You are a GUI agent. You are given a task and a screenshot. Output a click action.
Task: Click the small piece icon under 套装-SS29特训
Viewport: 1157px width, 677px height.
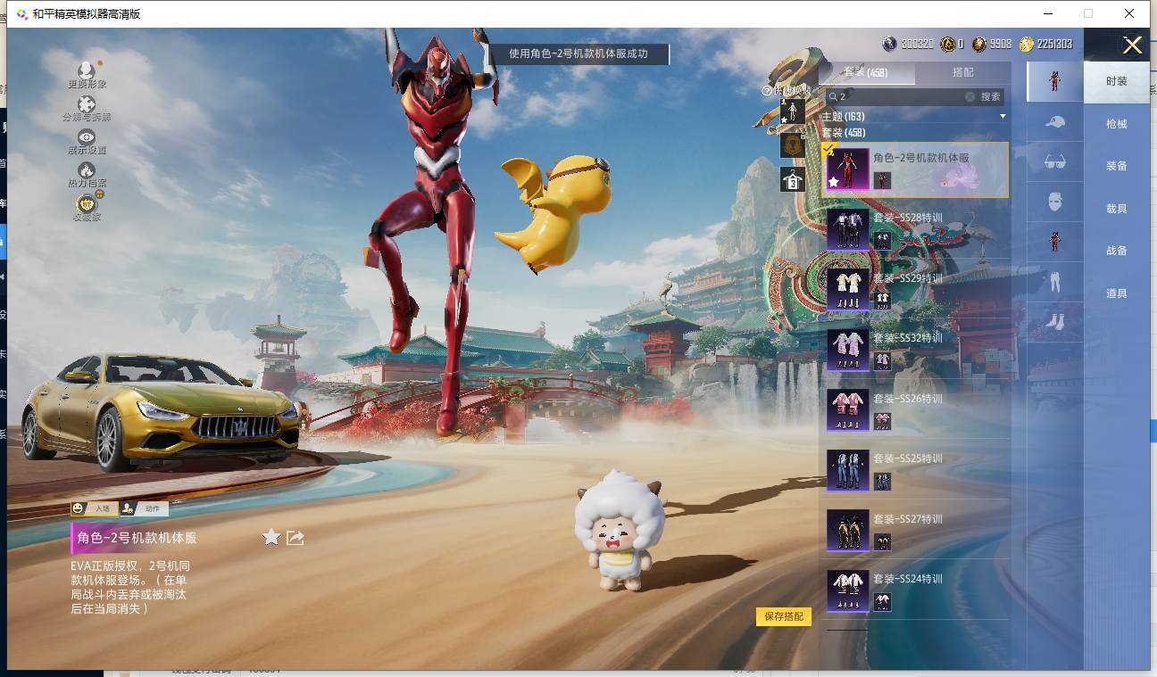tap(882, 301)
